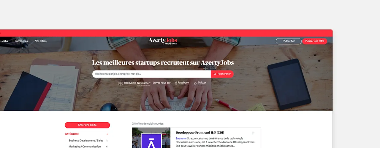Screen dimensions: 380x148
Task: Click the Créer une alerte button
Action: pyautogui.click(x=87, y=125)
